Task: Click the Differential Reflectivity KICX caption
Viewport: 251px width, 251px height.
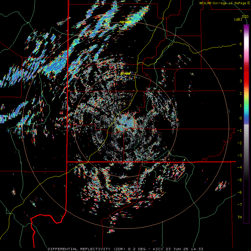Action: point(126,249)
